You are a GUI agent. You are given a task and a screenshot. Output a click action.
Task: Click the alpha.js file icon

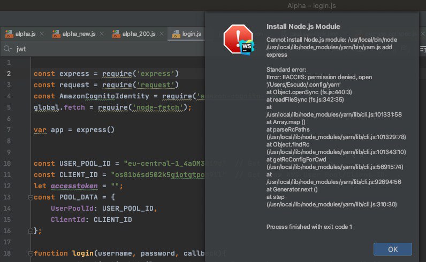(x=9, y=34)
